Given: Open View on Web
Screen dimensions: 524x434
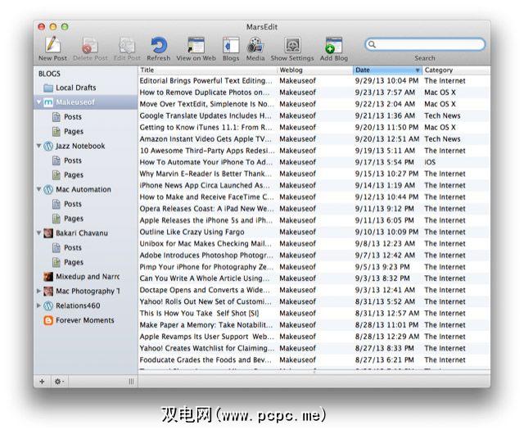Looking at the screenshot, I should pyautogui.click(x=196, y=45).
